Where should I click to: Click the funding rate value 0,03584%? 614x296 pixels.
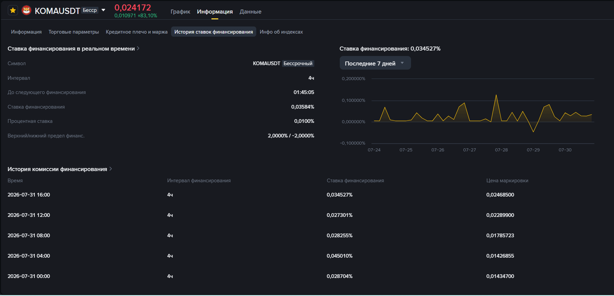[x=303, y=107]
